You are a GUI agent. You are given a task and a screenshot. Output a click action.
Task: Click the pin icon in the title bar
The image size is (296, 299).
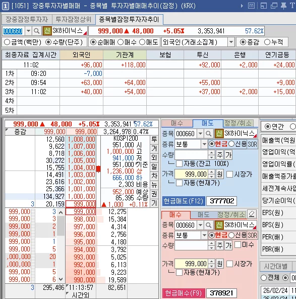pyautogui.click(x=283, y=6)
